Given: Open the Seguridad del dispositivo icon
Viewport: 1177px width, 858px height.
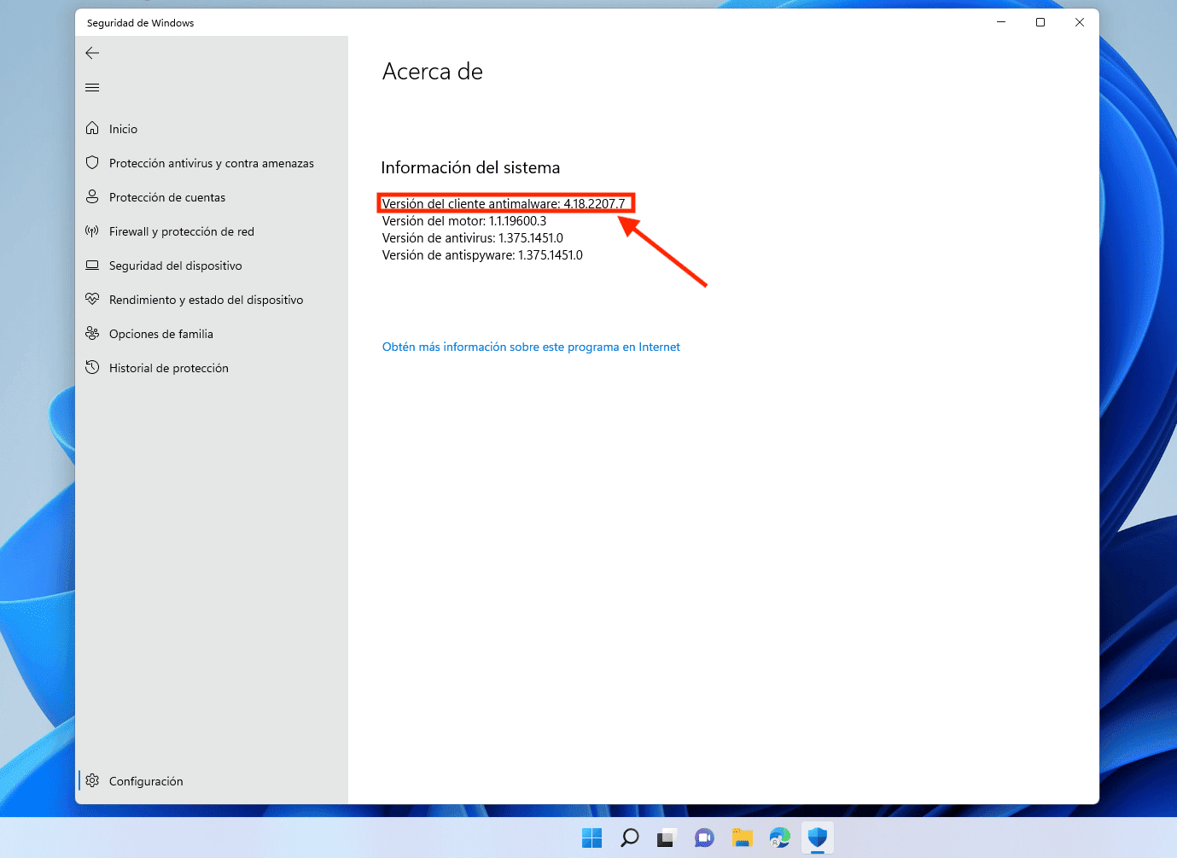Looking at the screenshot, I should [92, 265].
